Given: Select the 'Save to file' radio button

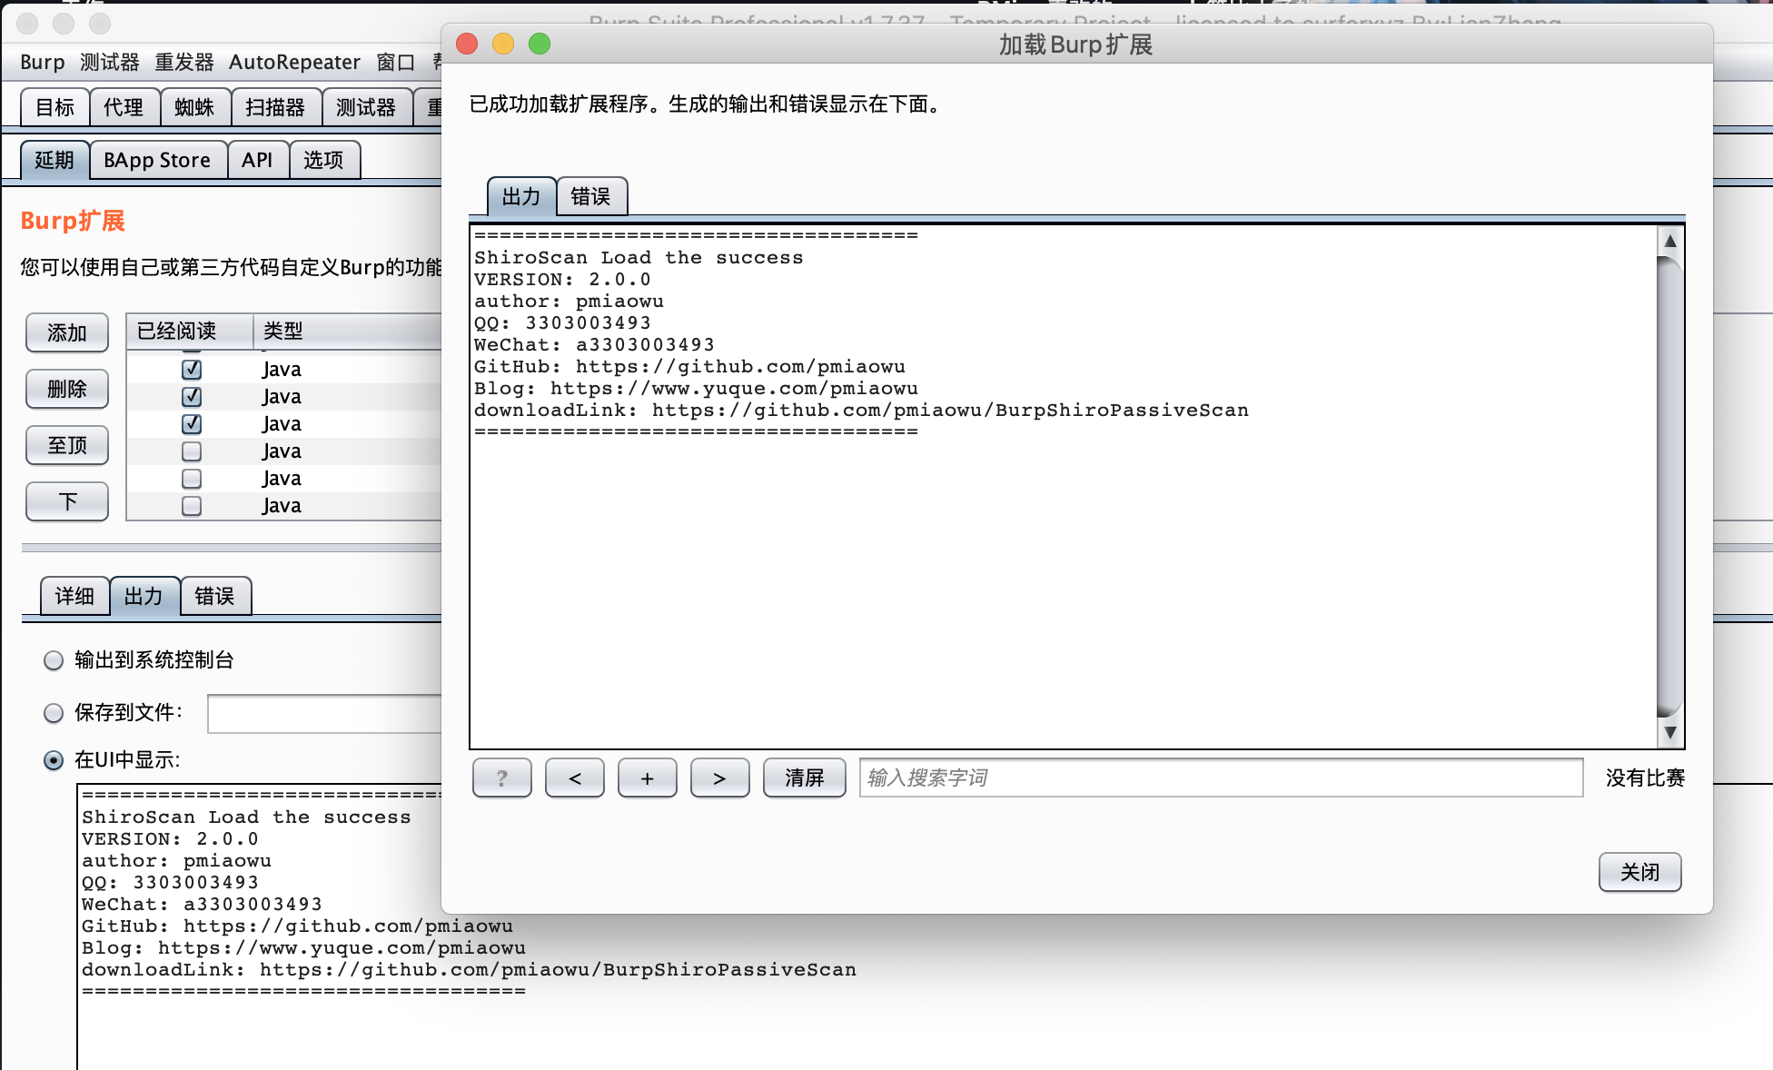Looking at the screenshot, I should click(54, 713).
